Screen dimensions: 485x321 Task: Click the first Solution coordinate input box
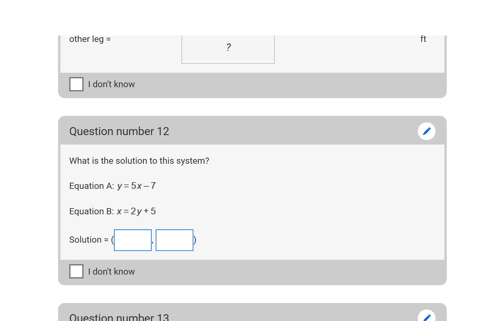tap(133, 240)
